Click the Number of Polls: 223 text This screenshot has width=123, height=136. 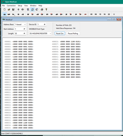(64, 25)
